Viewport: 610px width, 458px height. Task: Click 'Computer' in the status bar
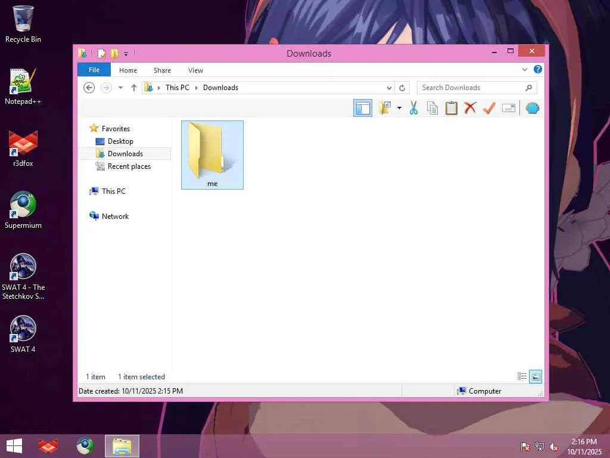pyautogui.click(x=485, y=391)
